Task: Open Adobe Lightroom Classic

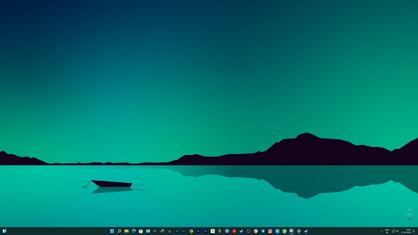Action: click(x=184, y=231)
